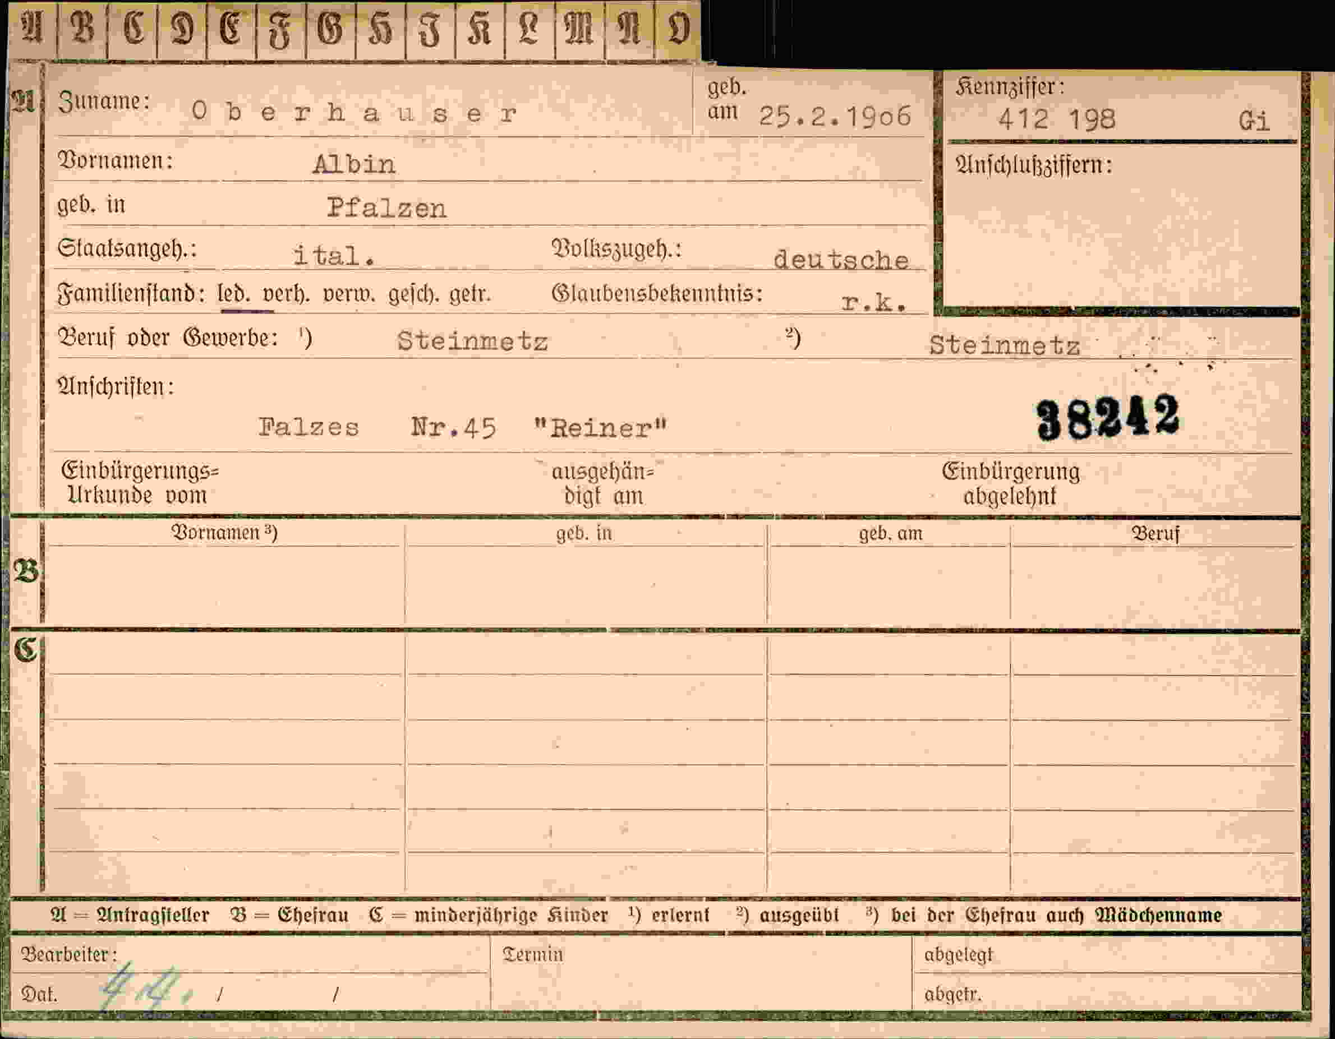The image size is (1335, 1039).
Task: Click the surname 'Oberhauser'
Action: tap(355, 113)
